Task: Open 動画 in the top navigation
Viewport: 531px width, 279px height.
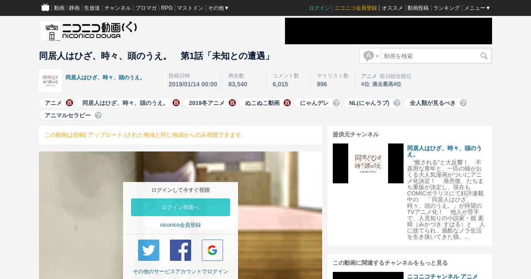Action: coord(59,8)
